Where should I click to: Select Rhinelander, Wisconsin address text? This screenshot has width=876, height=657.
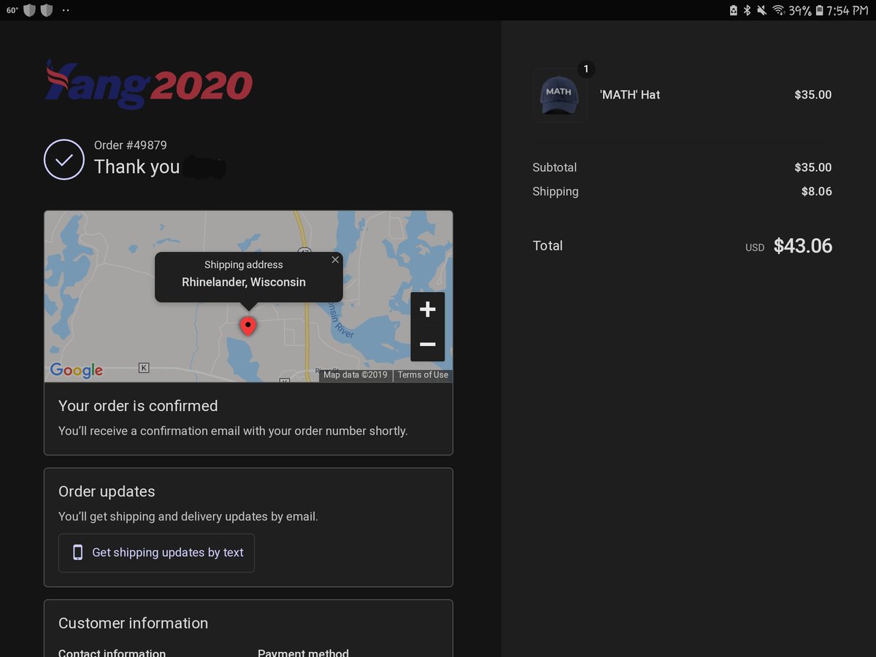click(x=244, y=282)
